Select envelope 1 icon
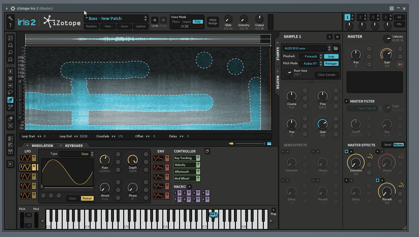The width and height of the screenshot is (419, 237). click(x=158, y=158)
